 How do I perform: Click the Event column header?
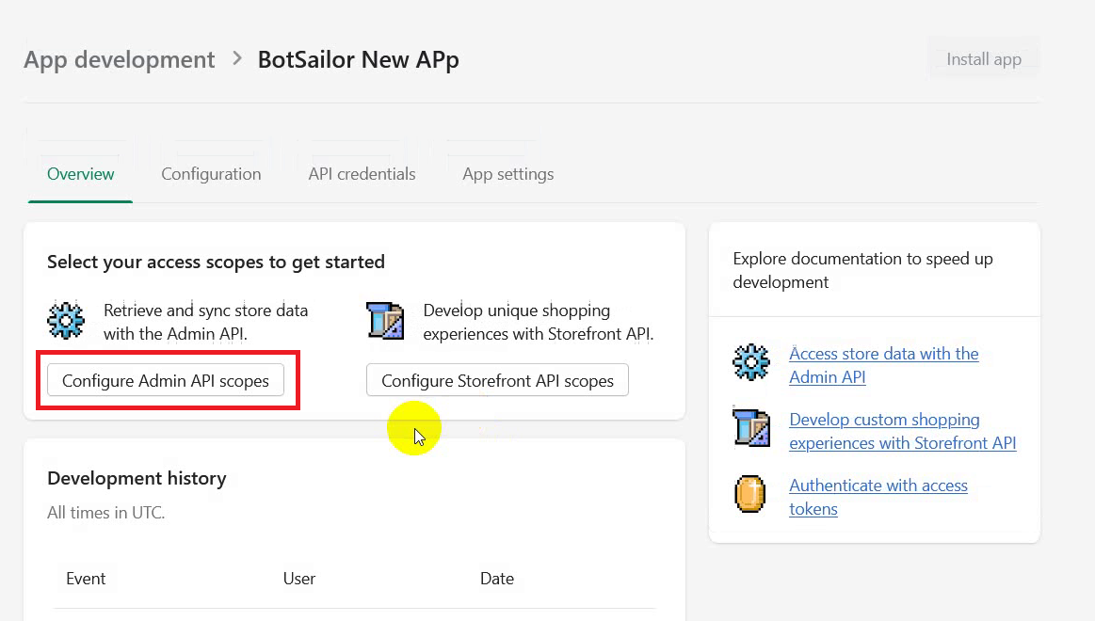(86, 579)
